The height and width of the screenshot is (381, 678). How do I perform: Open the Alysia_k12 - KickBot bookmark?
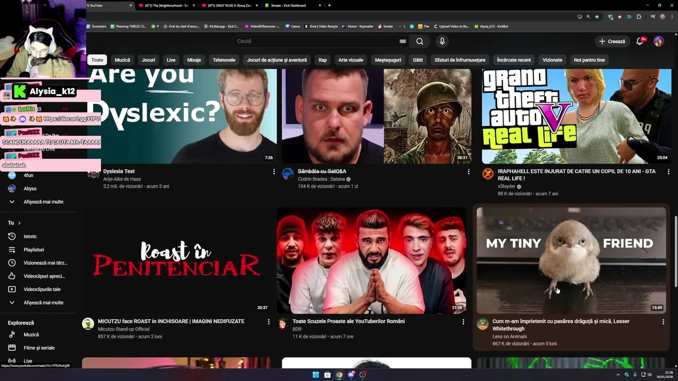[x=491, y=26]
